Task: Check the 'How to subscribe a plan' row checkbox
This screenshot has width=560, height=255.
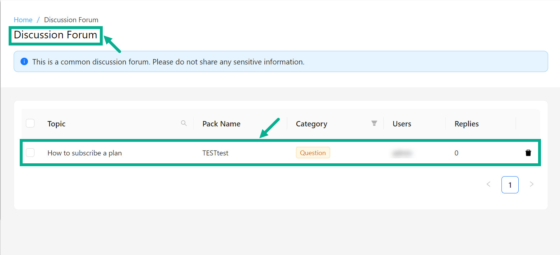Action: click(30, 153)
